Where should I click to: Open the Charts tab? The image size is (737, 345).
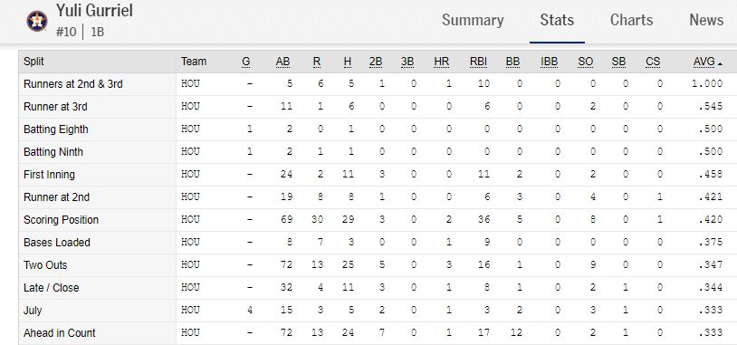631,20
